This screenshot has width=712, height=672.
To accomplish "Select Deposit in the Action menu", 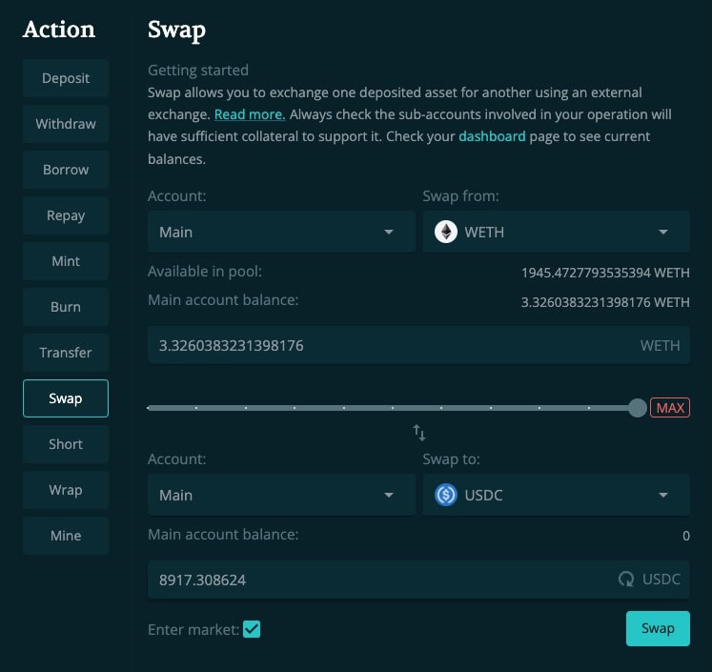I will click(x=66, y=78).
